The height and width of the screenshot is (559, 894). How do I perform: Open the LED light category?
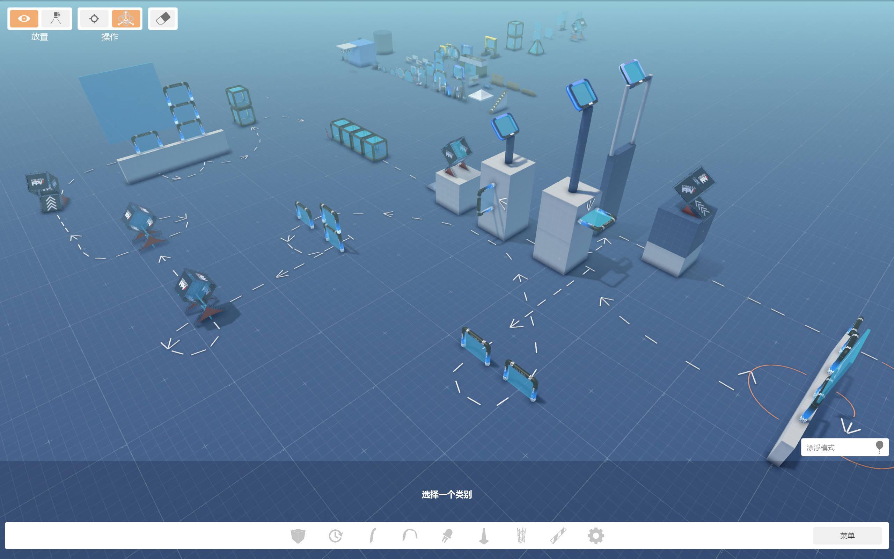447,536
